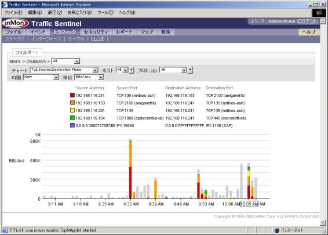The height and width of the screenshot is (235, 328).
Task: Click the インターネット status bar text
Action: click(292, 230)
